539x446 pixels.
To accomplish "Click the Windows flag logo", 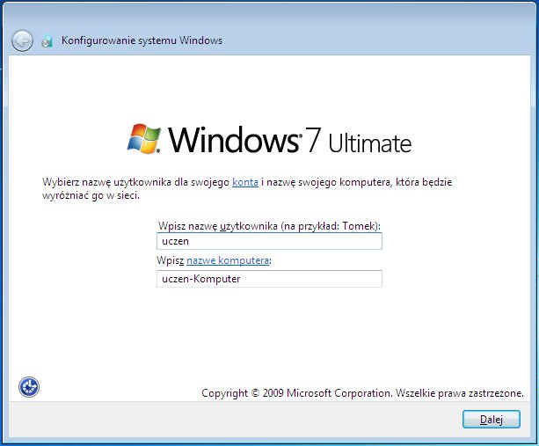I will (x=144, y=139).
